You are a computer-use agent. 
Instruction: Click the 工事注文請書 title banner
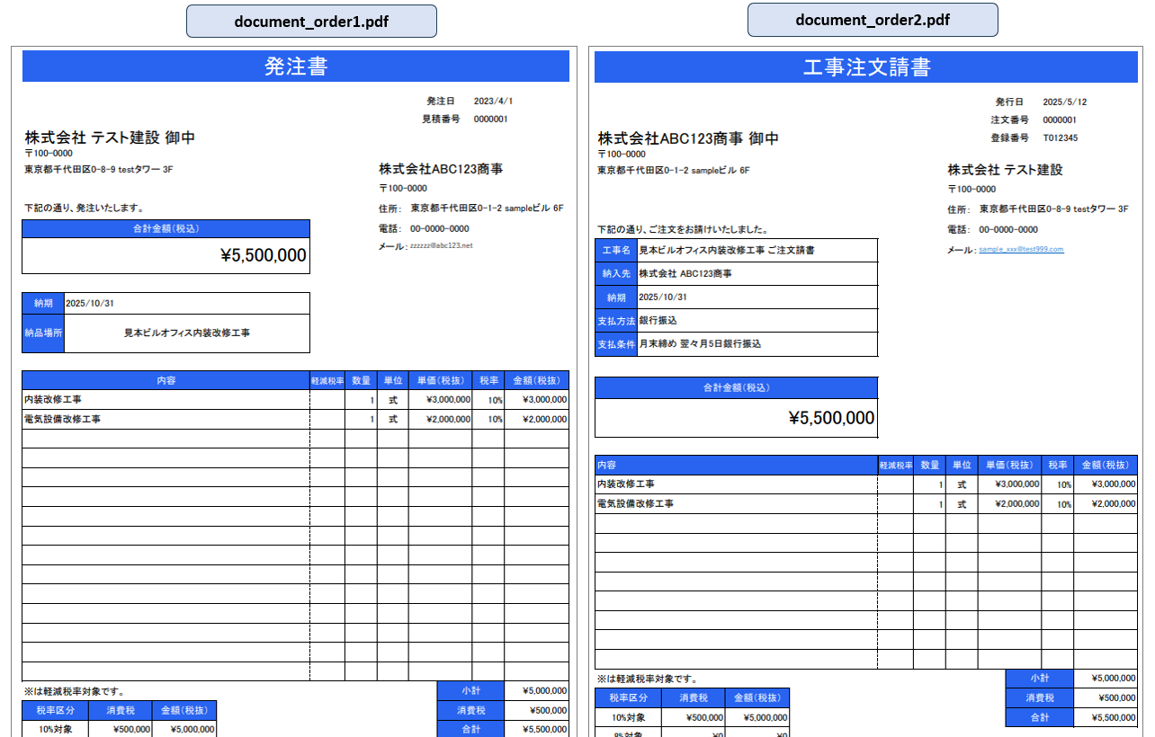pyautogui.click(x=866, y=67)
